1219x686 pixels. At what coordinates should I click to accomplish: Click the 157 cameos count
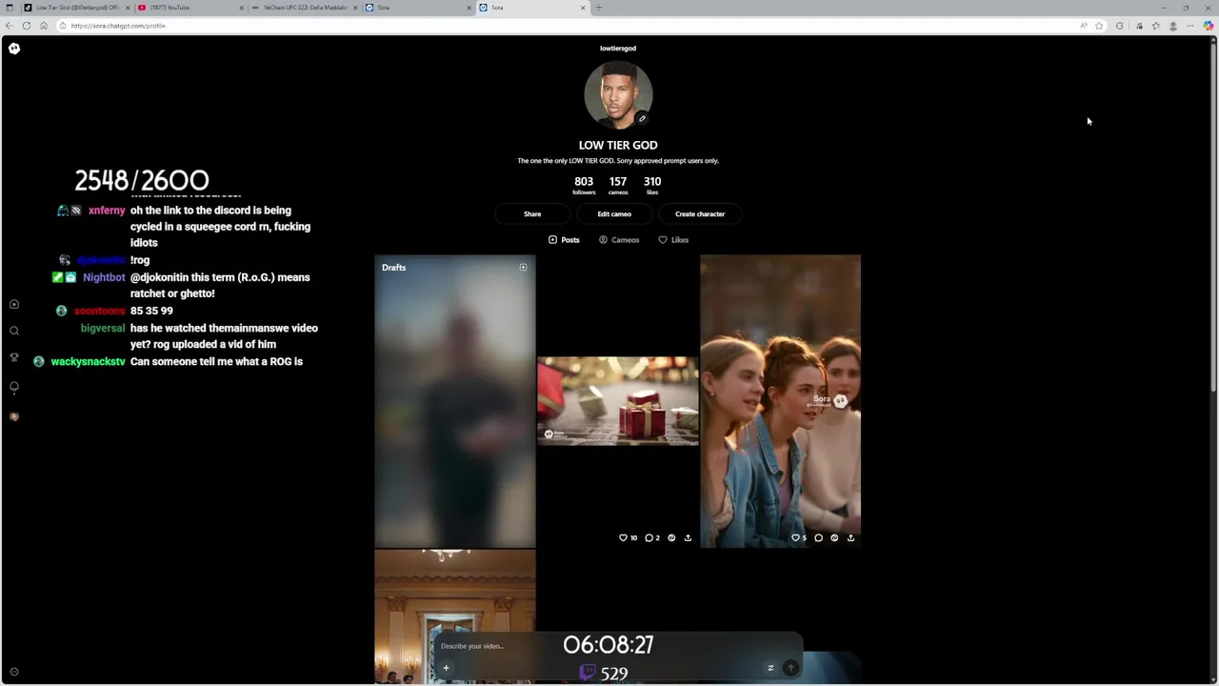618,185
